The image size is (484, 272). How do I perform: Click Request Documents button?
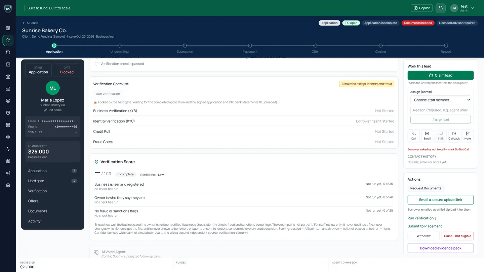[x=426, y=188]
